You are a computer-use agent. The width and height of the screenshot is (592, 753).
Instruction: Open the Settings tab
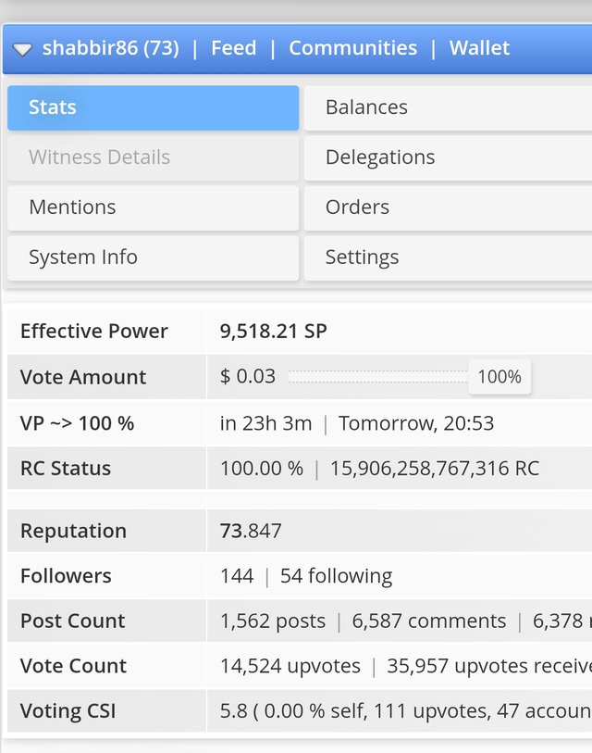tap(448, 257)
